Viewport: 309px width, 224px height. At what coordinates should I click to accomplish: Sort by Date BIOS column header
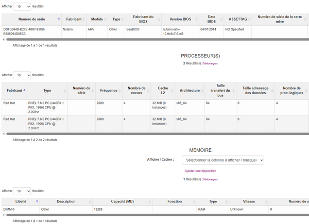click(x=211, y=19)
